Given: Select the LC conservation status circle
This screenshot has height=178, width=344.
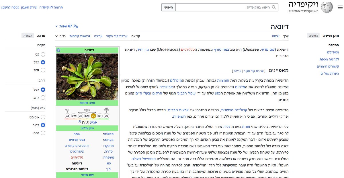Looking at the screenshot, I should (106, 116).
